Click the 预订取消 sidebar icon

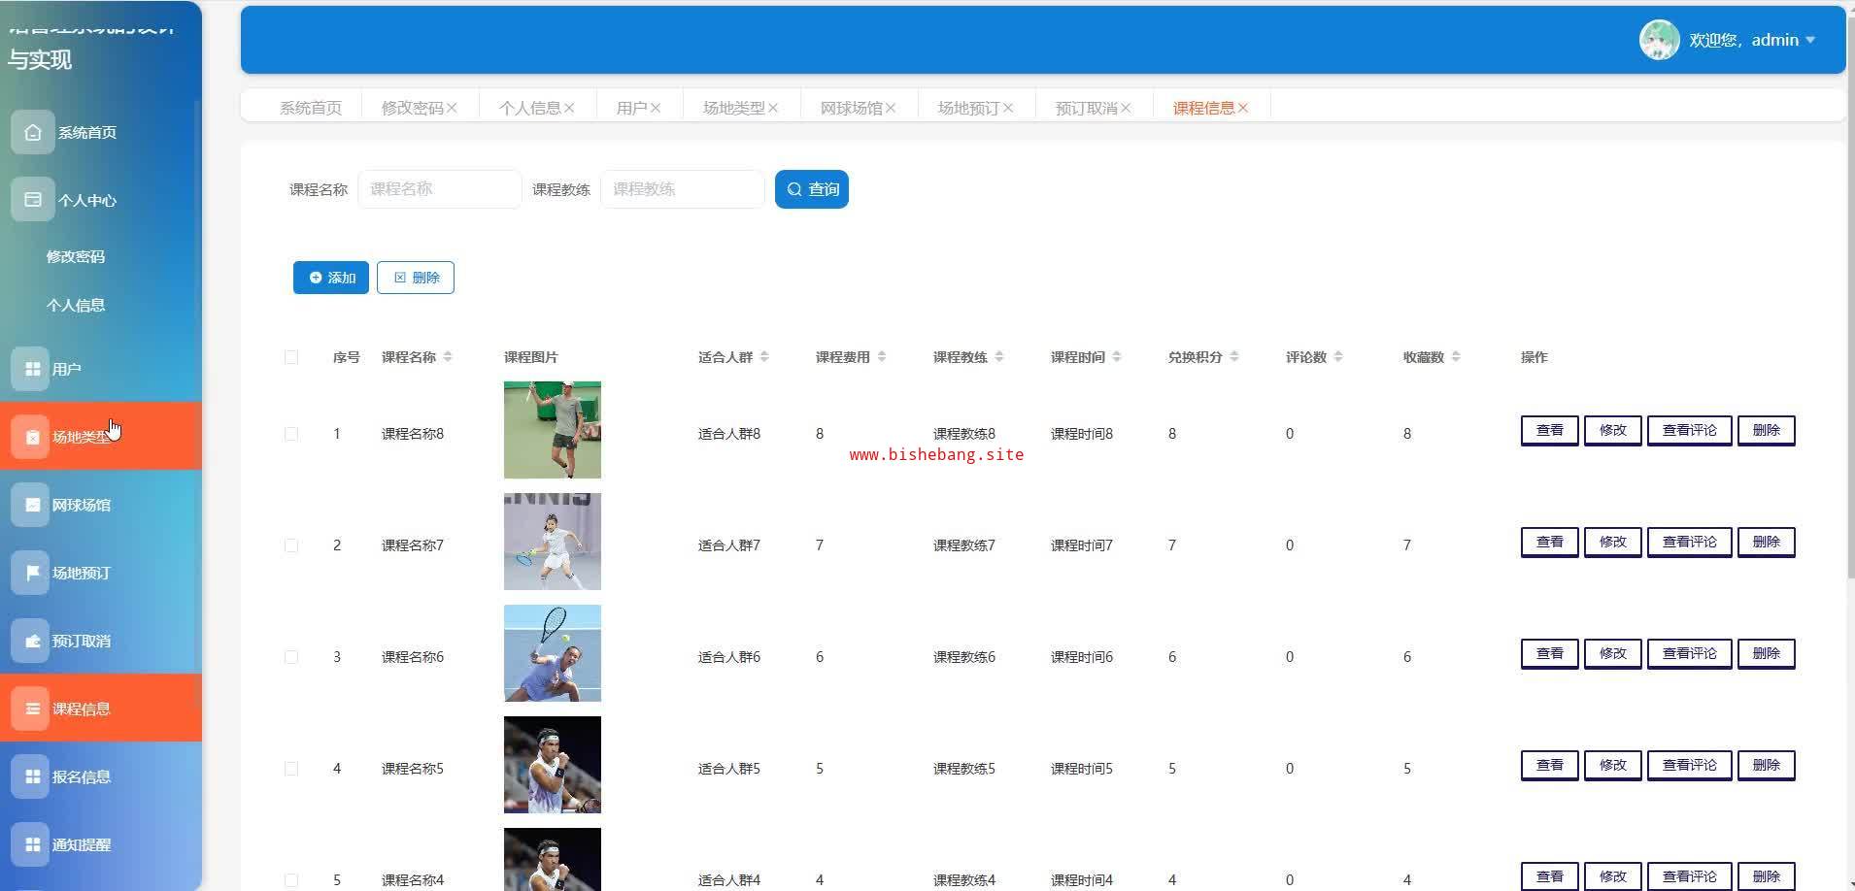[32, 641]
